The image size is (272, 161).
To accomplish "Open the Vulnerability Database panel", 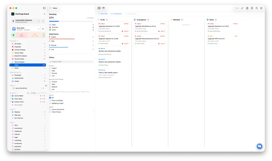I will click(x=26, y=21).
